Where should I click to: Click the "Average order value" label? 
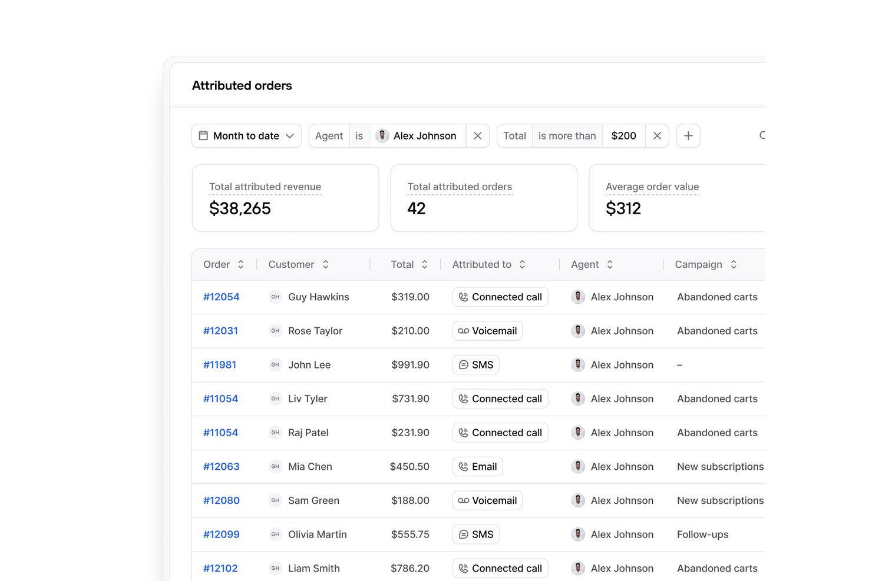652,187
